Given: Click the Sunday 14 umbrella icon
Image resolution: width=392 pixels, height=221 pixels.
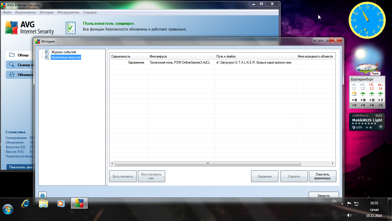Looking at the screenshot, I should [x=380, y=94].
